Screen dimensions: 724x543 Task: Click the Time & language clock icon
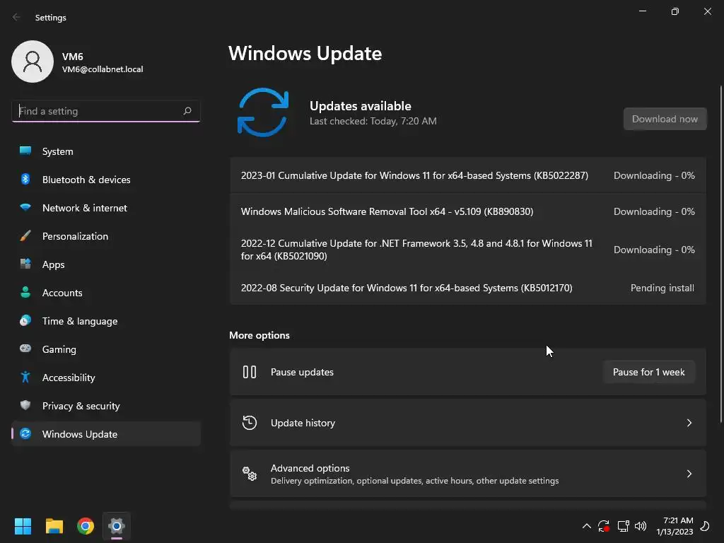point(25,320)
